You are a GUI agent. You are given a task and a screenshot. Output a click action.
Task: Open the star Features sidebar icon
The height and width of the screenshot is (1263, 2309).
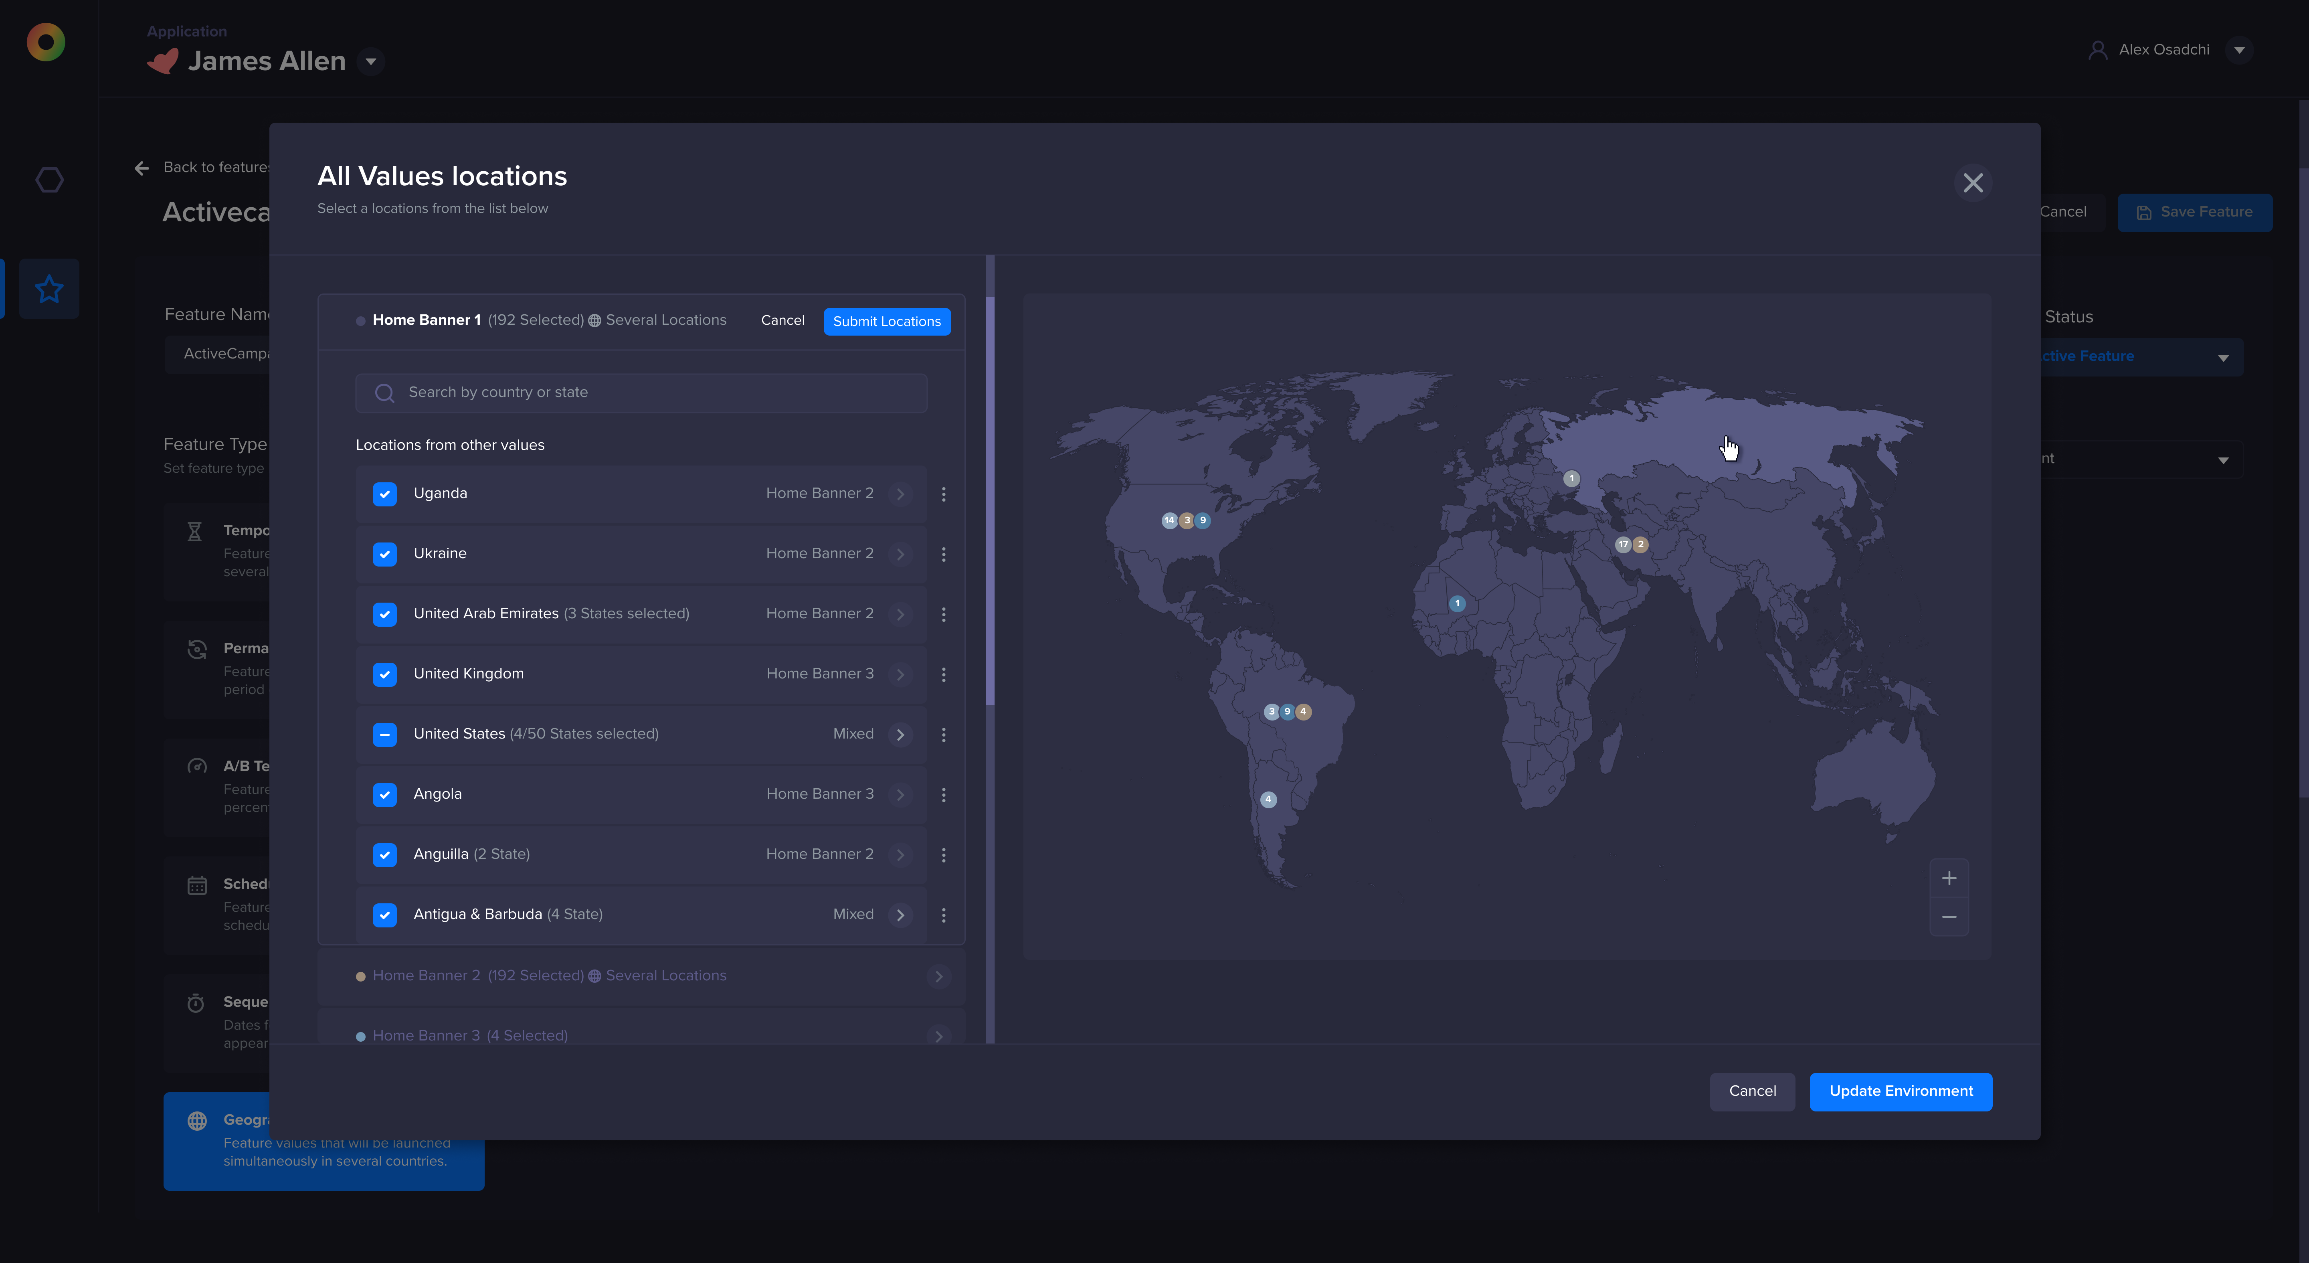point(49,289)
